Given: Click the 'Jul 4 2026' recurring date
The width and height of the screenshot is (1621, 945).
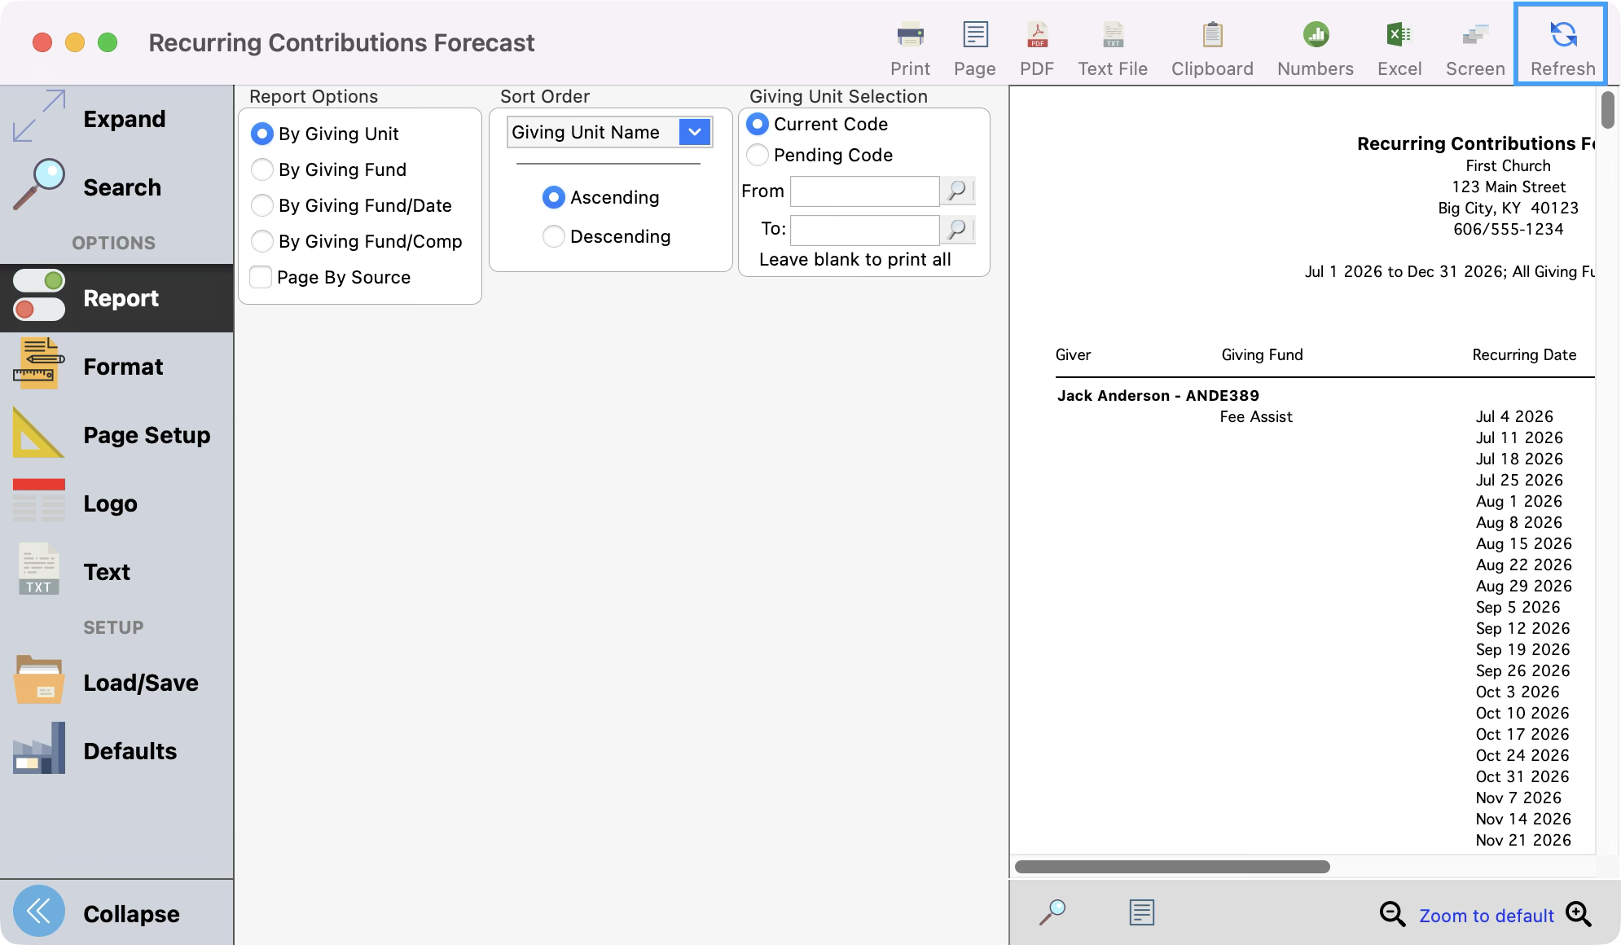Looking at the screenshot, I should click(x=1514, y=417).
